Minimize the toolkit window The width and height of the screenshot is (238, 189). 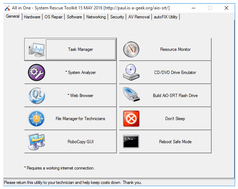point(194,8)
